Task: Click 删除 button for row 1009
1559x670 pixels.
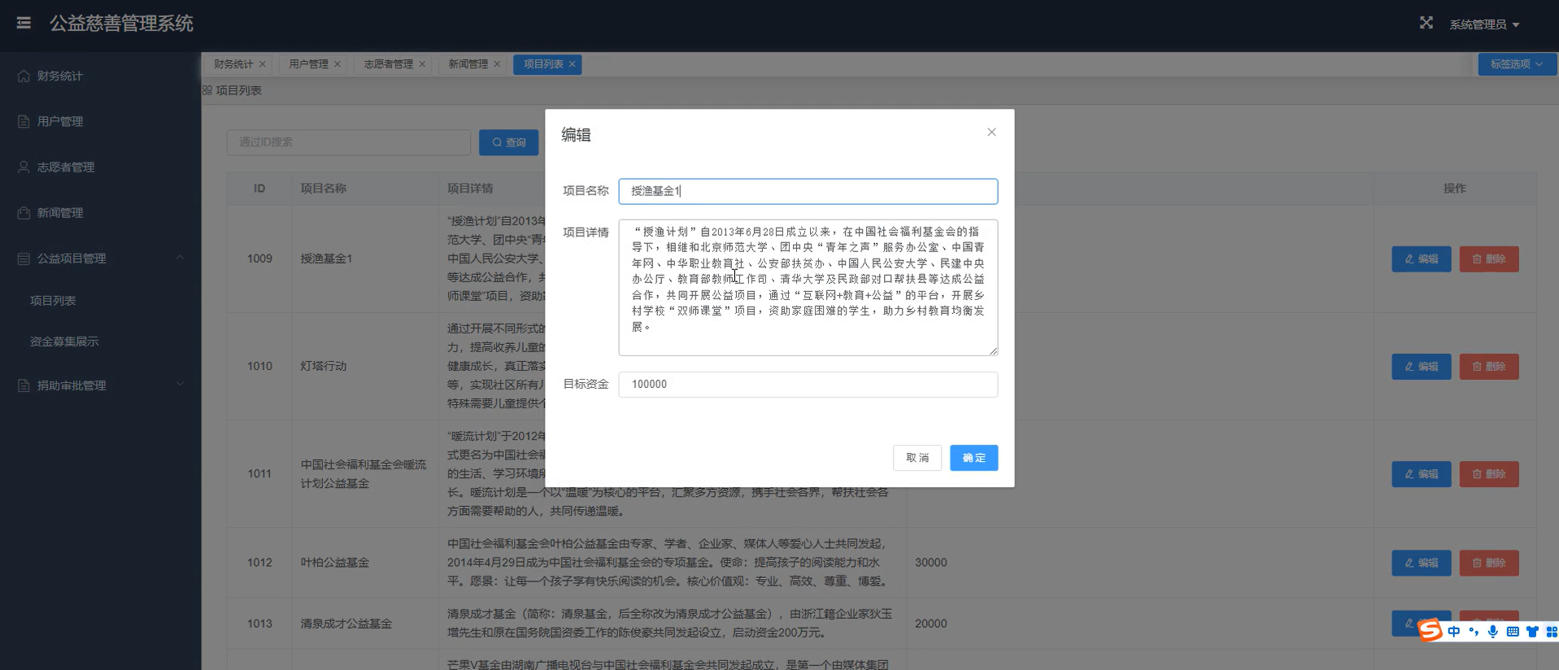Action: coord(1488,259)
